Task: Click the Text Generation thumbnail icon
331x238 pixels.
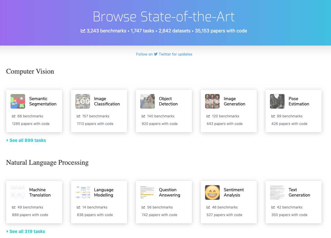Action: click(277, 192)
